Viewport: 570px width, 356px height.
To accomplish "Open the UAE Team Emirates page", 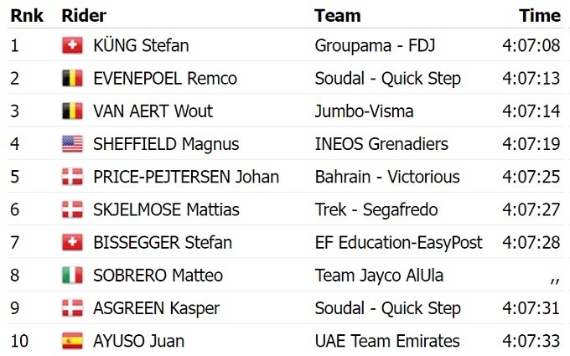I will coord(387,341).
